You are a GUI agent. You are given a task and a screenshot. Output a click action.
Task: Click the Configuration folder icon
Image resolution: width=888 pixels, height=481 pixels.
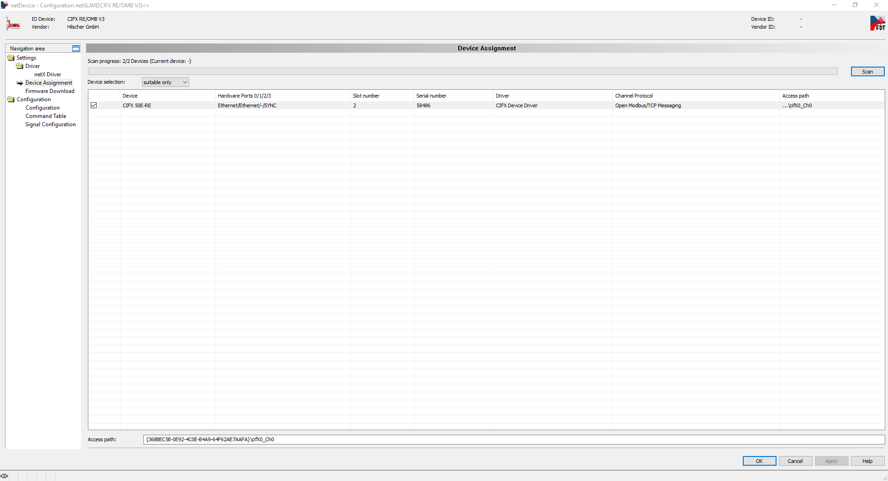(11, 99)
